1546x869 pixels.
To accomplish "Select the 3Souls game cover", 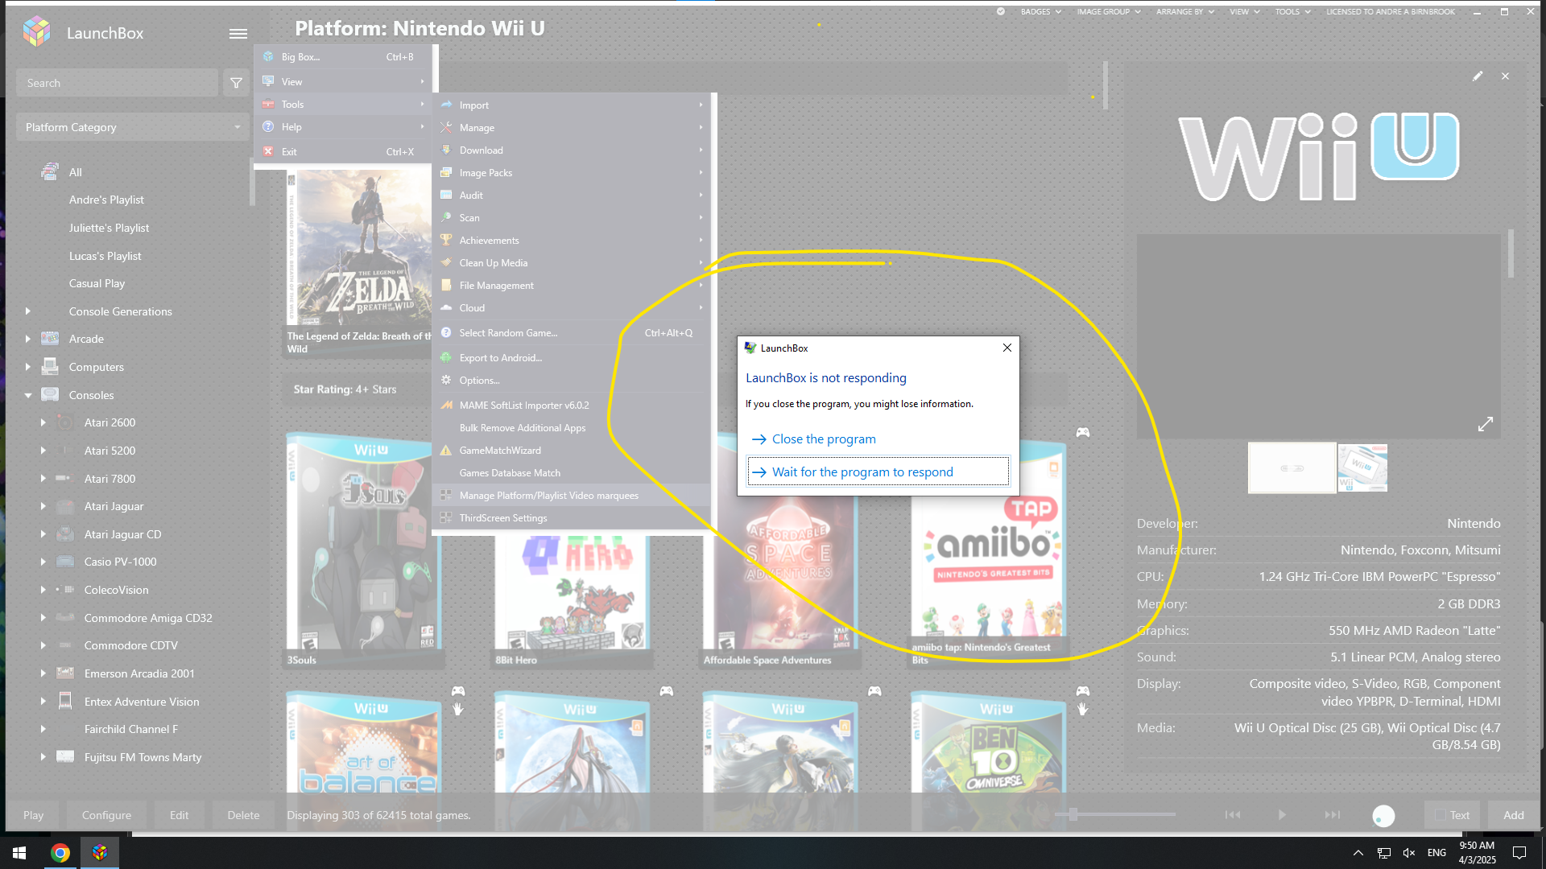I will pyautogui.click(x=364, y=550).
